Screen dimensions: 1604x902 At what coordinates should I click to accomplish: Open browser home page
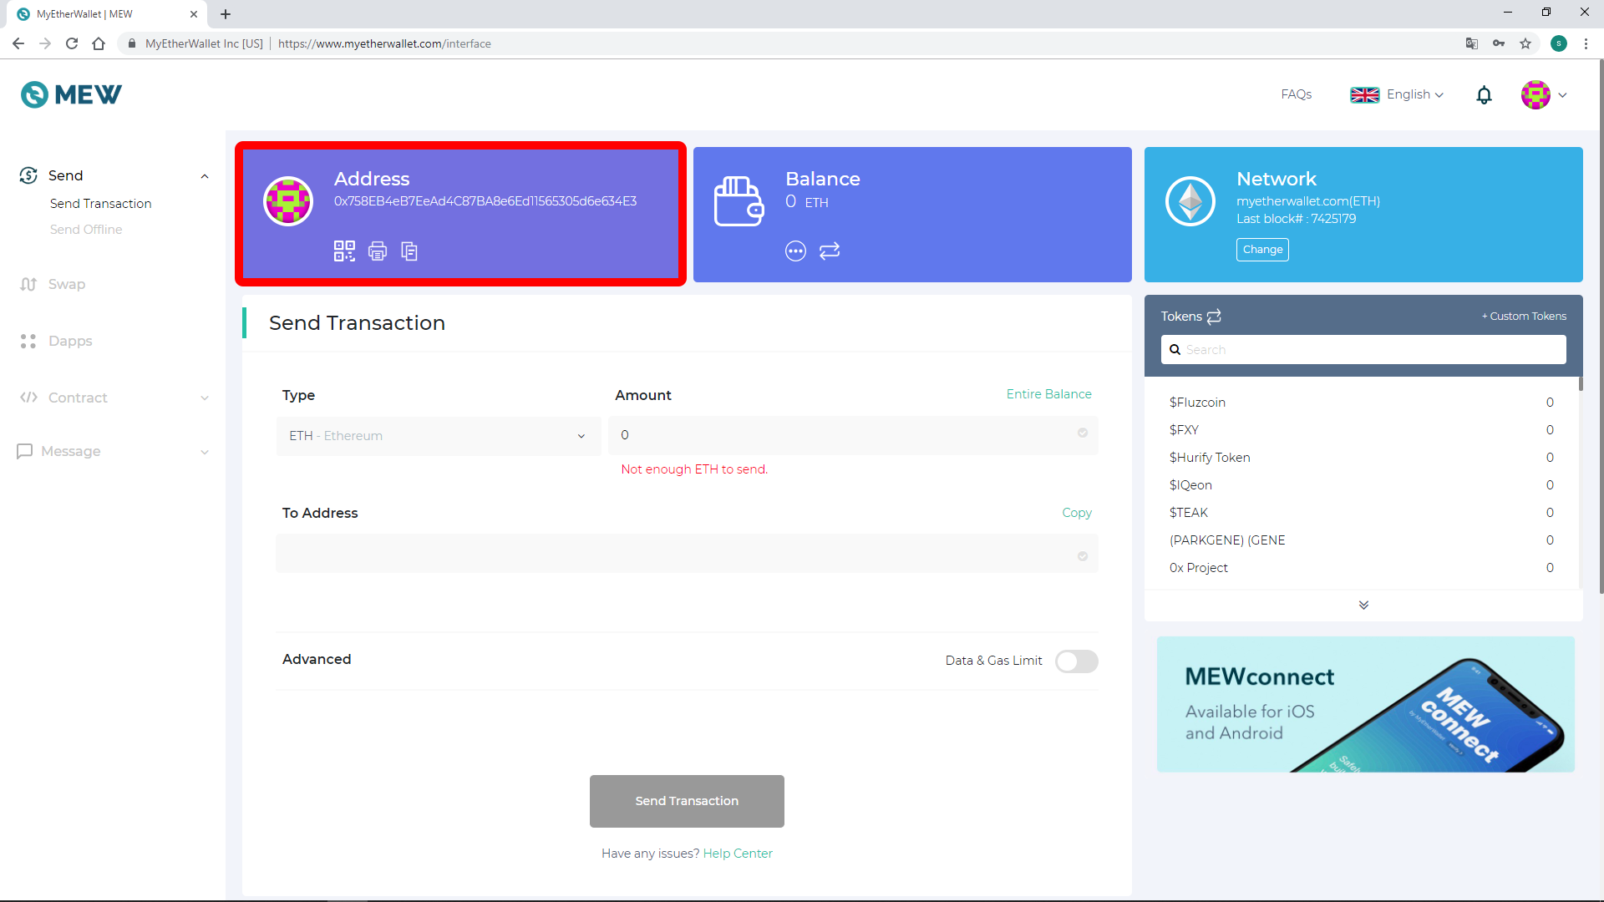pos(99,43)
